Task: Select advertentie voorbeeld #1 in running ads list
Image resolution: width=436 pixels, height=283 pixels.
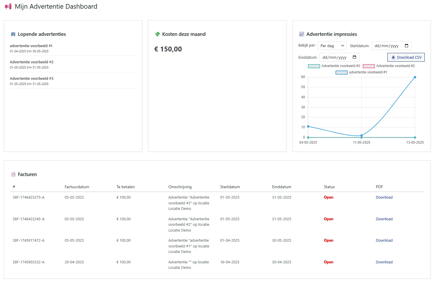Action: pos(31,46)
